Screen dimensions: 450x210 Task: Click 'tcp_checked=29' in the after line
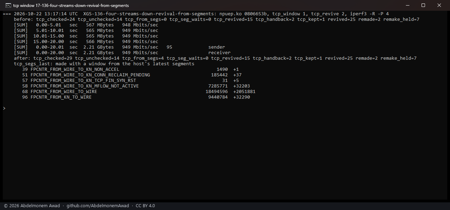tap(53, 58)
